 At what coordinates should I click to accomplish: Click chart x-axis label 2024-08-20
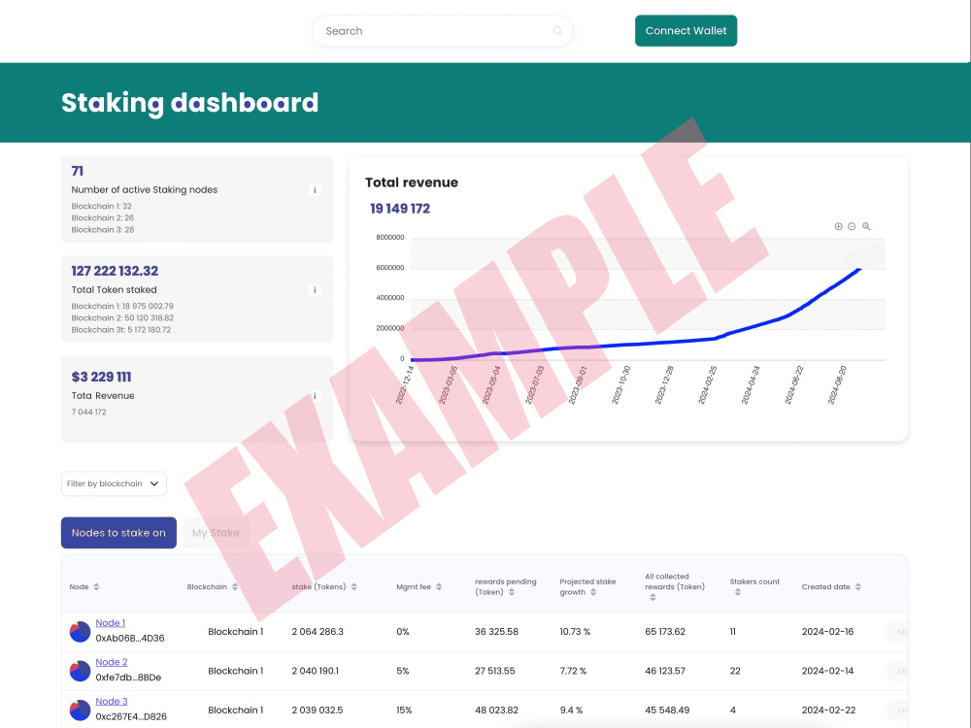(837, 385)
